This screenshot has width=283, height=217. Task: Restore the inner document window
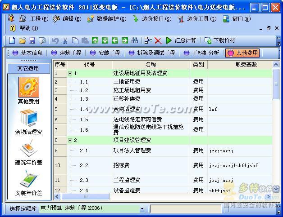pos(269,28)
